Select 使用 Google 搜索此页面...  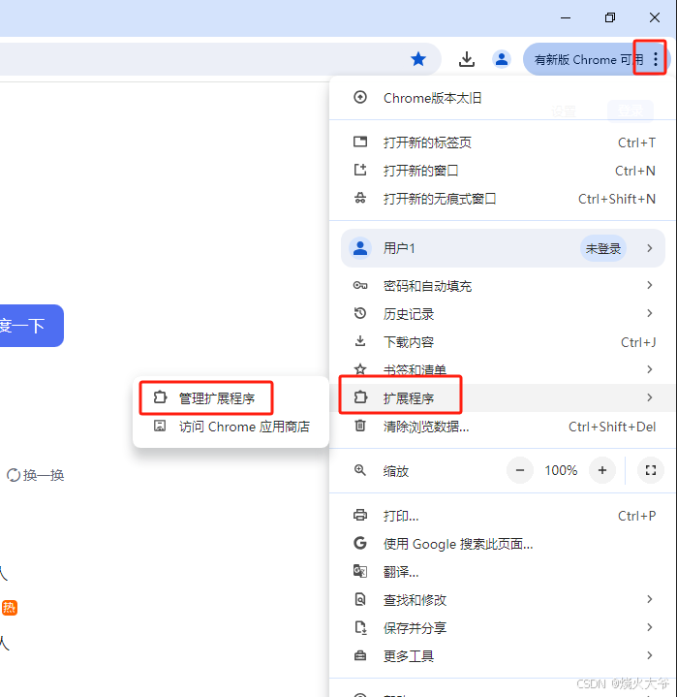pos(503,544)
